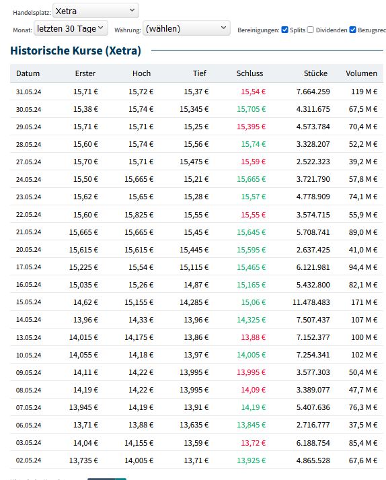Click the 'Historische Kurse (Xetra)' heading
The height and width of the screenshot is (480, 386).
tap(75, 50)
